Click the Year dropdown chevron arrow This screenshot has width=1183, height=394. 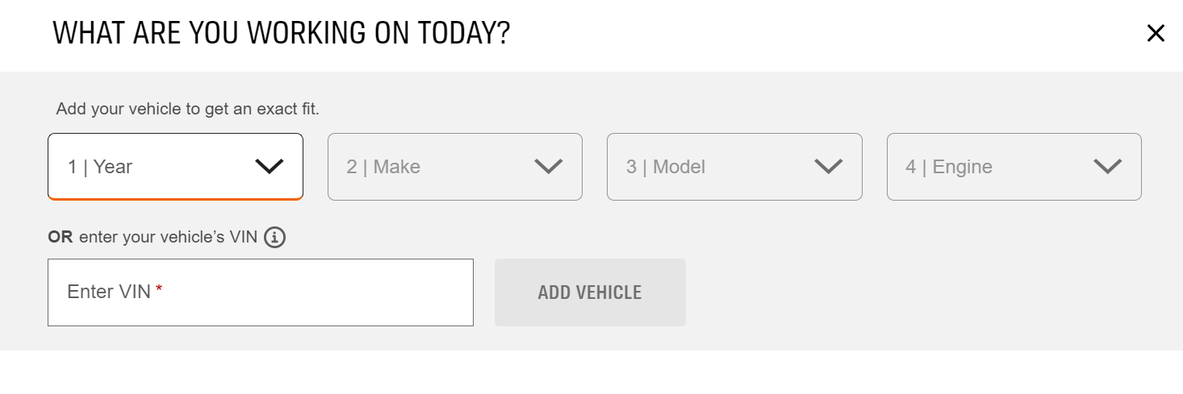pyautogui.click(x=269, y=167)
